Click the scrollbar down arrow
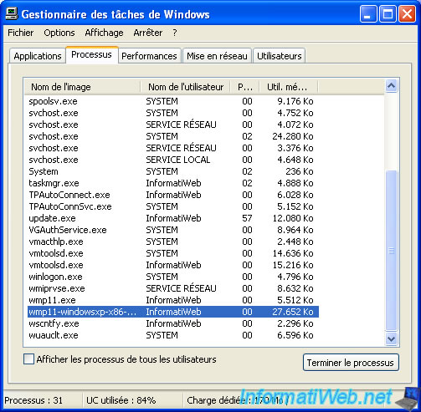 [391, 339]
